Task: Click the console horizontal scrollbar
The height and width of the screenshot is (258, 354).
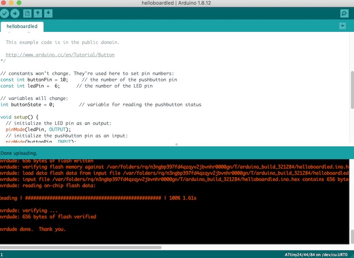Action: pos(81,247)
